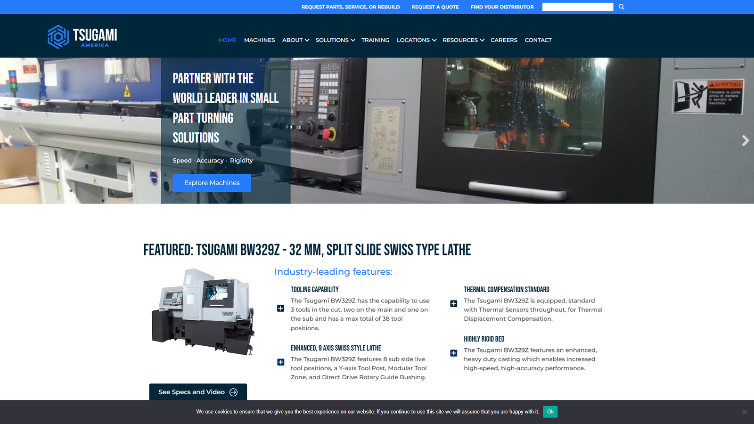The width and height of the screenshot is (754, 424).
Task: Open the Solutions dropdown menu
Action: pos(335,40)
